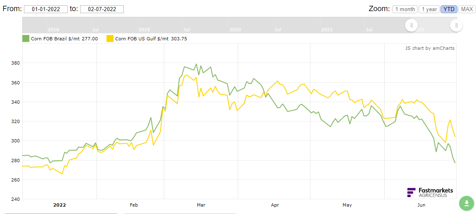The image size is (476, 214).
Task: Click 2021 in the timeline scrollbar
Action: click(x=326, y=30)
